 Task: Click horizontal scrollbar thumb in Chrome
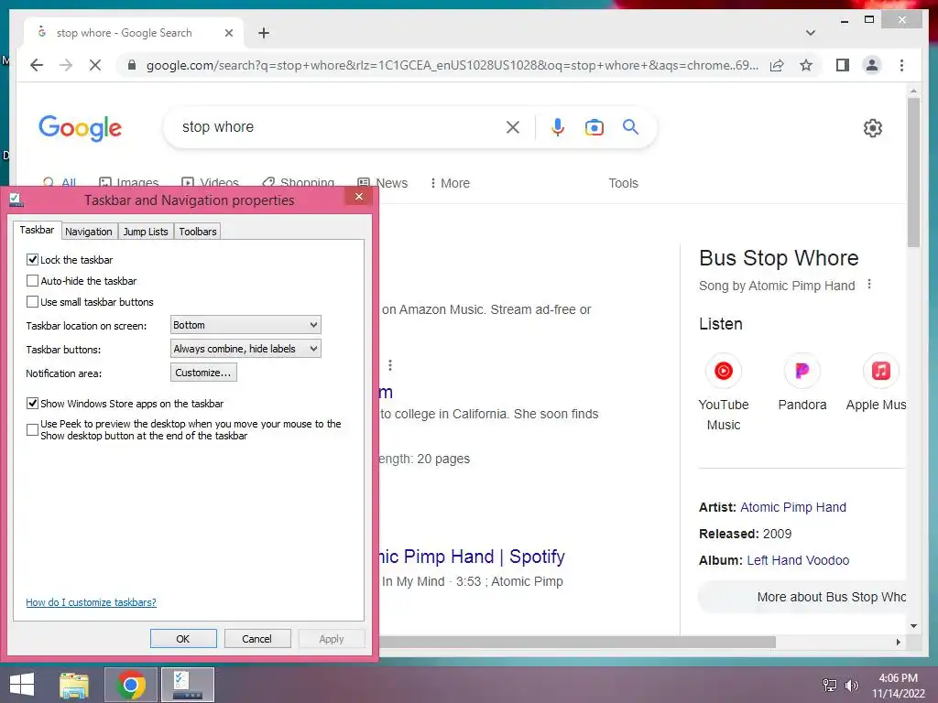[x=577, y=642]
